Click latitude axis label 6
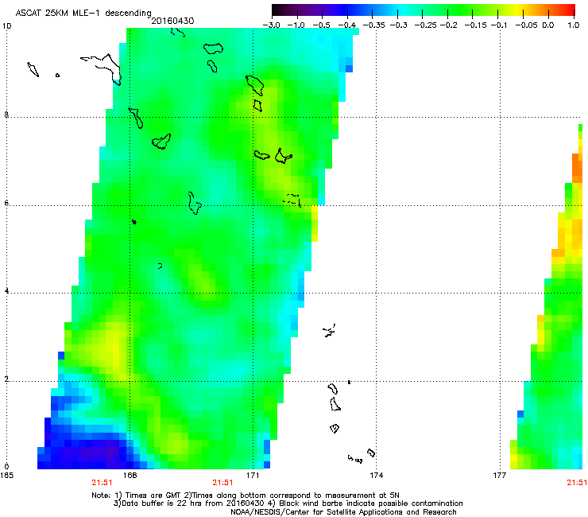Image resolution: width=588 pixels, height=517 pixels. click(6, 203)
